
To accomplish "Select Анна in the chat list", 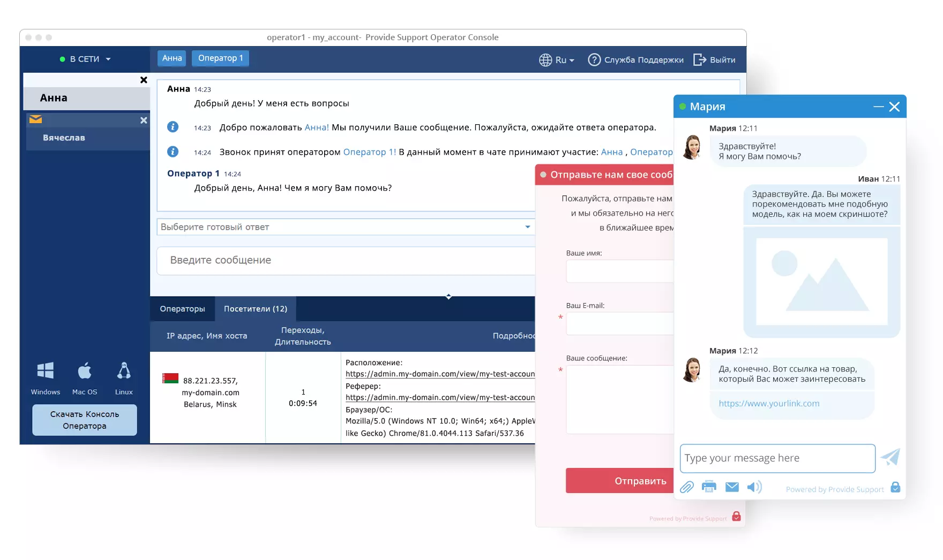I will click(x=86, y=98).
